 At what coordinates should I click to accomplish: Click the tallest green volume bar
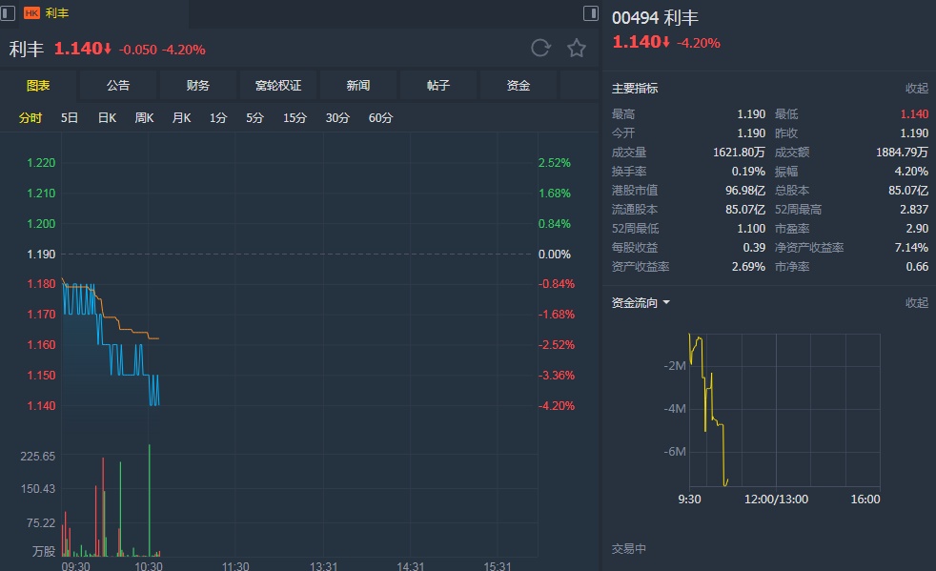point(150,500)
